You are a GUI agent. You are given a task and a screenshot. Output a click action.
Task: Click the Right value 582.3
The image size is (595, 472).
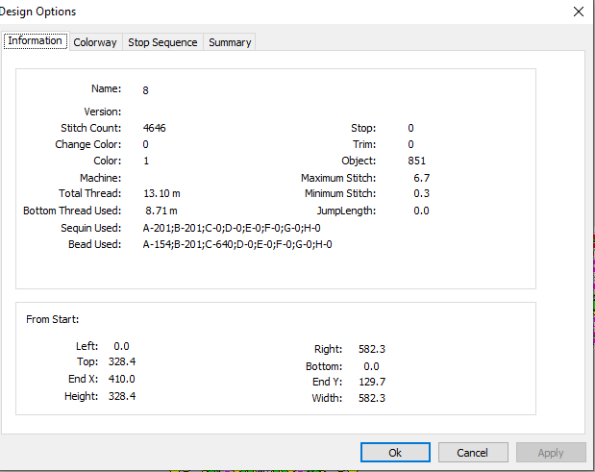pos(372,349)
